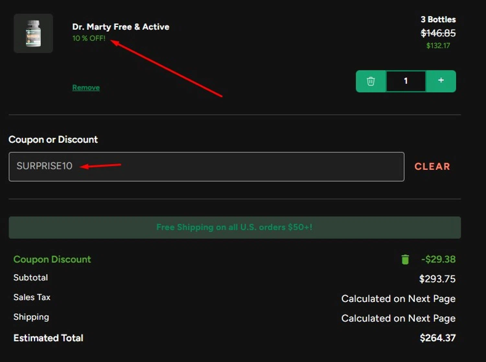Viewport: 486px width, 362px height.
Task: Click the Dr. Marty Free & Active title
Action: click(x=121, y=27)
